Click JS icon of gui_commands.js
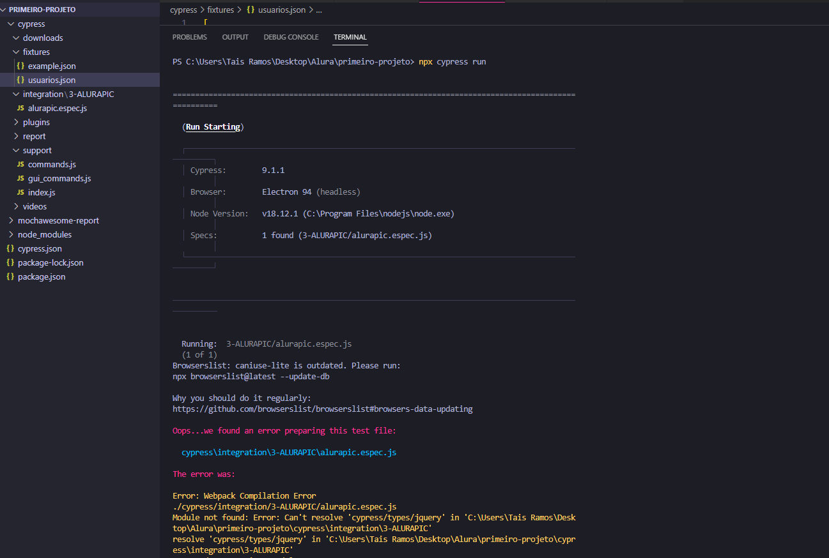829x558 pixels. pos(21,179)
